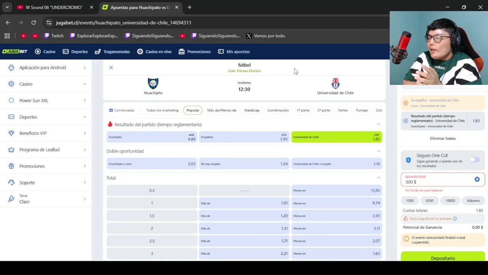Select Más de/Menos de tab
Viewport: 488px width, 275px height.
pyautogui.click(x=222, y=110)
